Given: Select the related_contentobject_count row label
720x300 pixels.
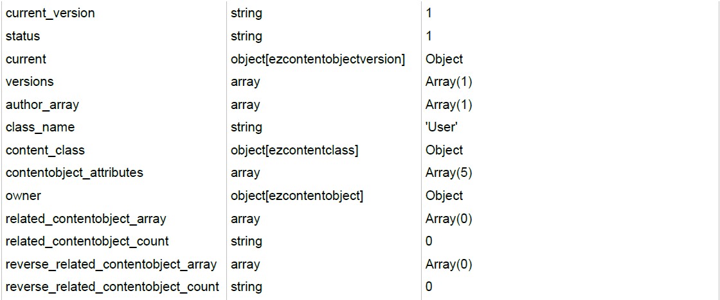Looking at the screenshot, I should pos(87,242).
